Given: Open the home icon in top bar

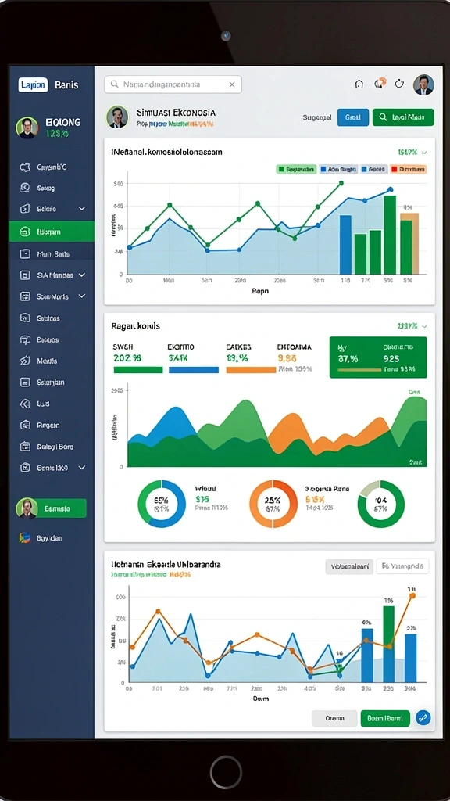Looking at the screenshot, I should (x=359, y=84).
